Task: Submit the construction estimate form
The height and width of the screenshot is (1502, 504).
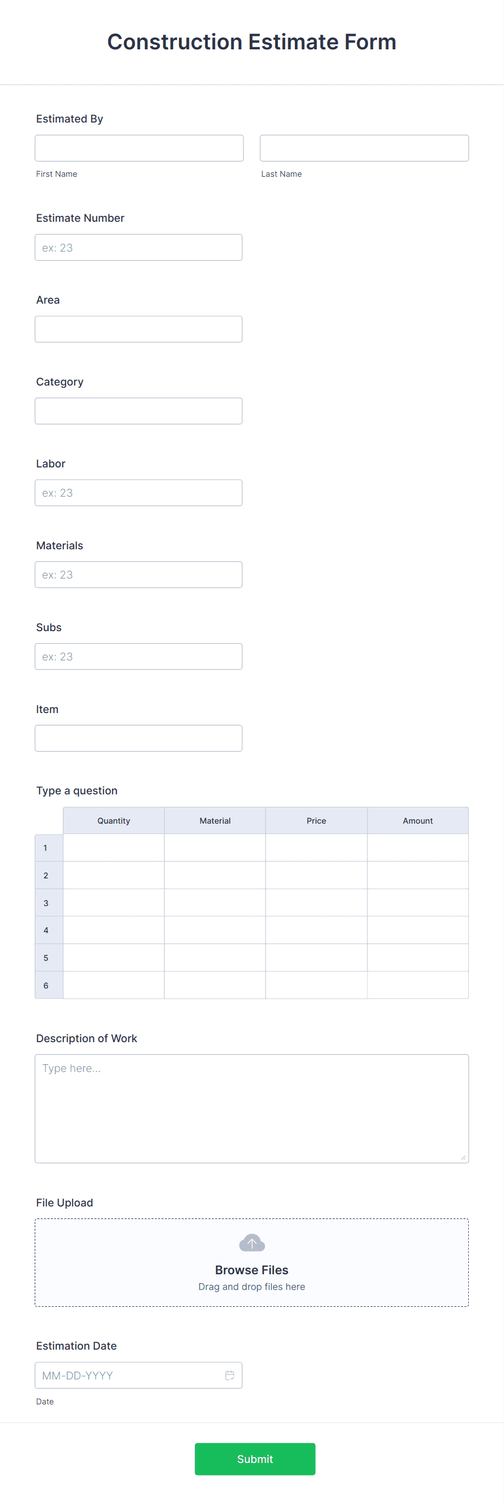Action: [255, 1458]
